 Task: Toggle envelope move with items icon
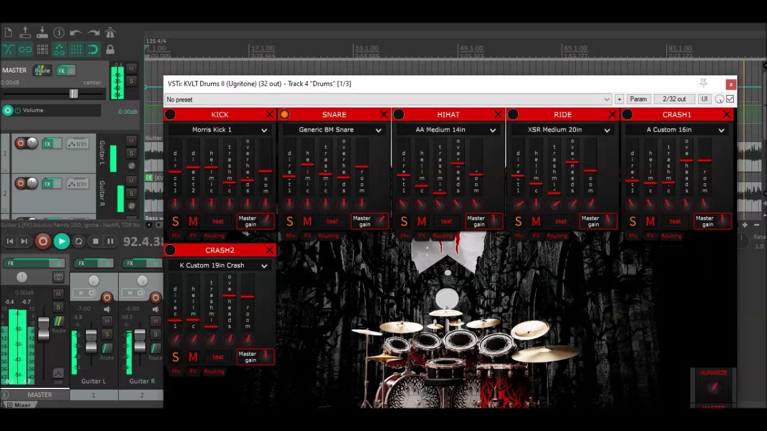59,50
